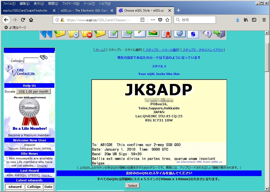Open the Site News (more) link

click(42, 166)
